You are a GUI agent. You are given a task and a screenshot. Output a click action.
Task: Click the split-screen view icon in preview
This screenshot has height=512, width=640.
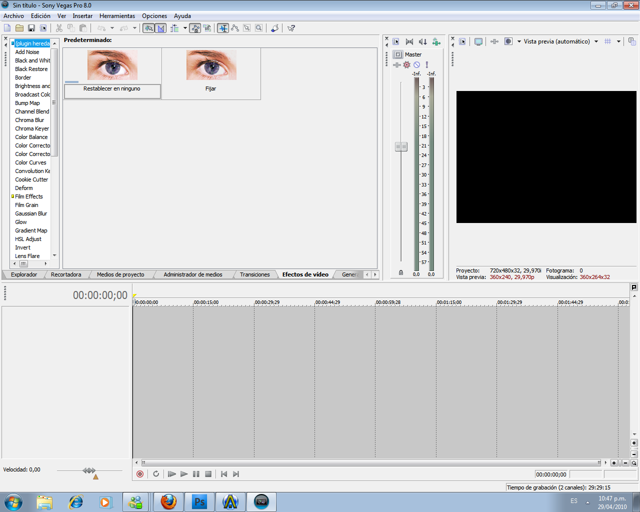[507, 41]
